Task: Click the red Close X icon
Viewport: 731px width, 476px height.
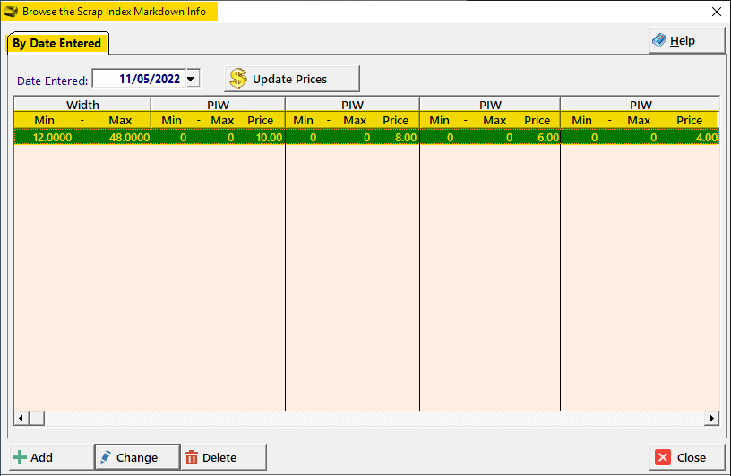Action: click(663, 457)
